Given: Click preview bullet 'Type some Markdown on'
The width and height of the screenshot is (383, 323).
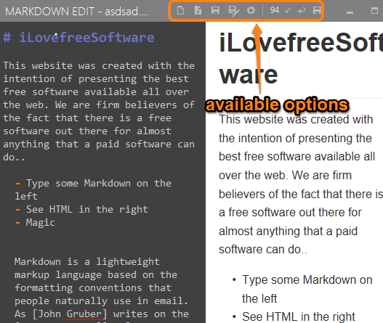Looking at the screenshot, I should pyautogui.click(x=307, y=280).
